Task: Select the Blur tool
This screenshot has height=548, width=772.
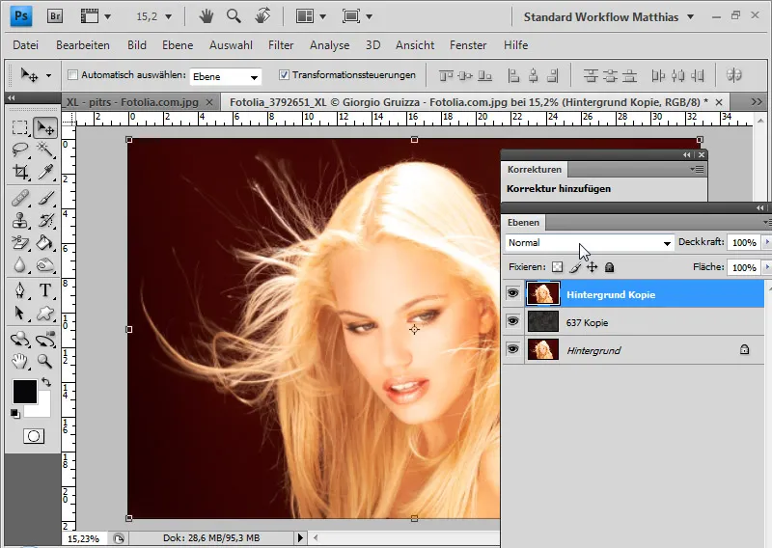Action: pyautogui.click(x=19, y=265)
